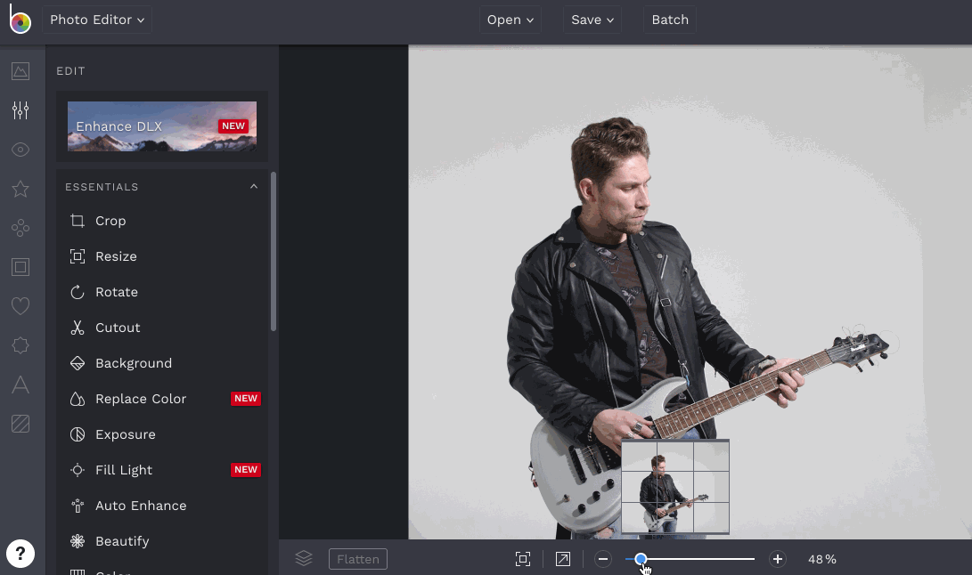
Task: Open the Graphics heart sidebar icon
Action: coord(20,306)
